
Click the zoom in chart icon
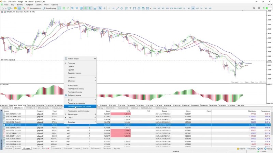pyautogui.click(x=72, y=8)
